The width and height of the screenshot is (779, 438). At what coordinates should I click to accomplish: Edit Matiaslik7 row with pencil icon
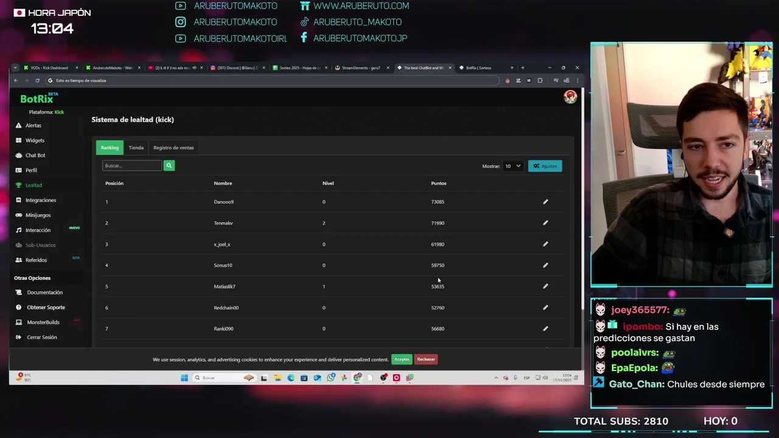(x=545, y=286)
